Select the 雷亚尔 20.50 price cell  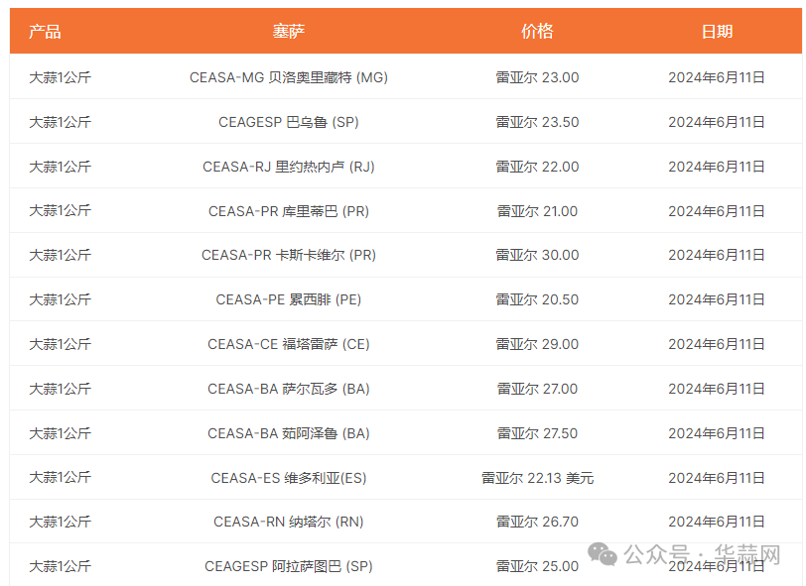point(537,299)
